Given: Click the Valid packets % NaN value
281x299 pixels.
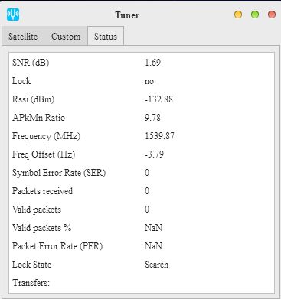Looking at the screenshot, I should (x=153, y=228).
